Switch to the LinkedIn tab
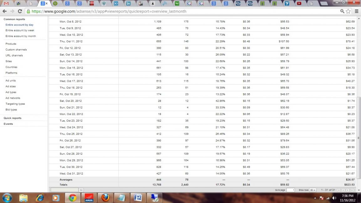The width and height of the screenshot is (361, 203). coord(128,3)
